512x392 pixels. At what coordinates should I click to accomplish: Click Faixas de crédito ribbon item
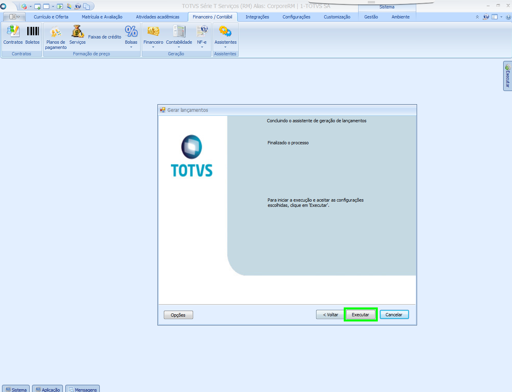(105, 37)
